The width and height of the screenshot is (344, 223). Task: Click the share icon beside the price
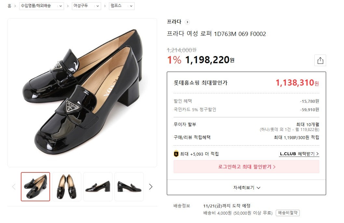pyautogui.click(x=320, y=61)
